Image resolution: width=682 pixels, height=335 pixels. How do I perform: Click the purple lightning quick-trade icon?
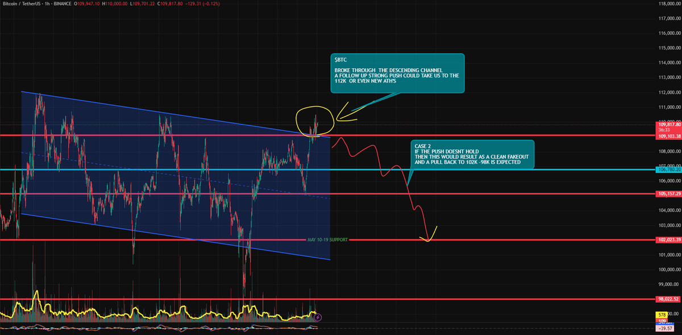[x=318, y=318]
